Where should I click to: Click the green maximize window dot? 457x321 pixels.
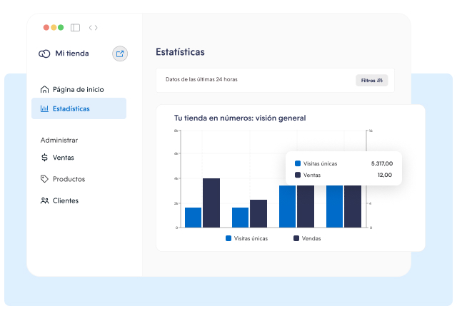61,27
